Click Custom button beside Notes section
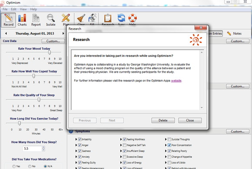Viewport: 252px width, 169px height. [238, 41]
